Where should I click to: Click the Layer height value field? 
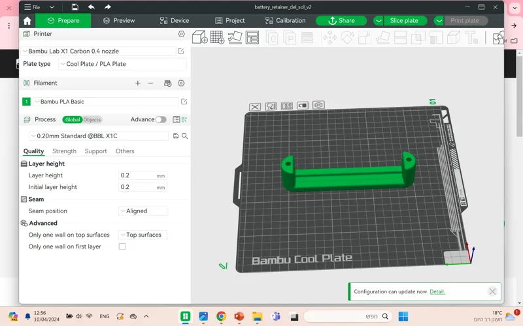(x=143, y=175)
